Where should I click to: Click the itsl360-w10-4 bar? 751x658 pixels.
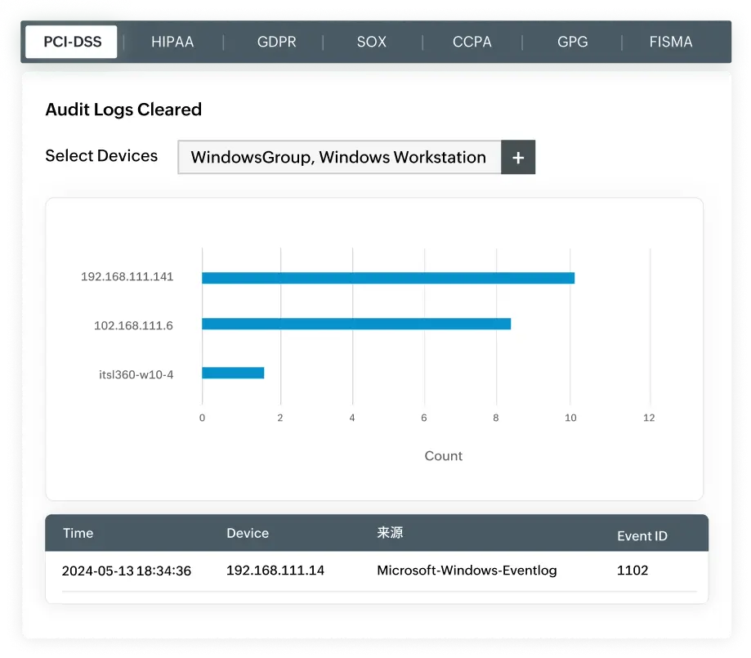coord(232,374)
